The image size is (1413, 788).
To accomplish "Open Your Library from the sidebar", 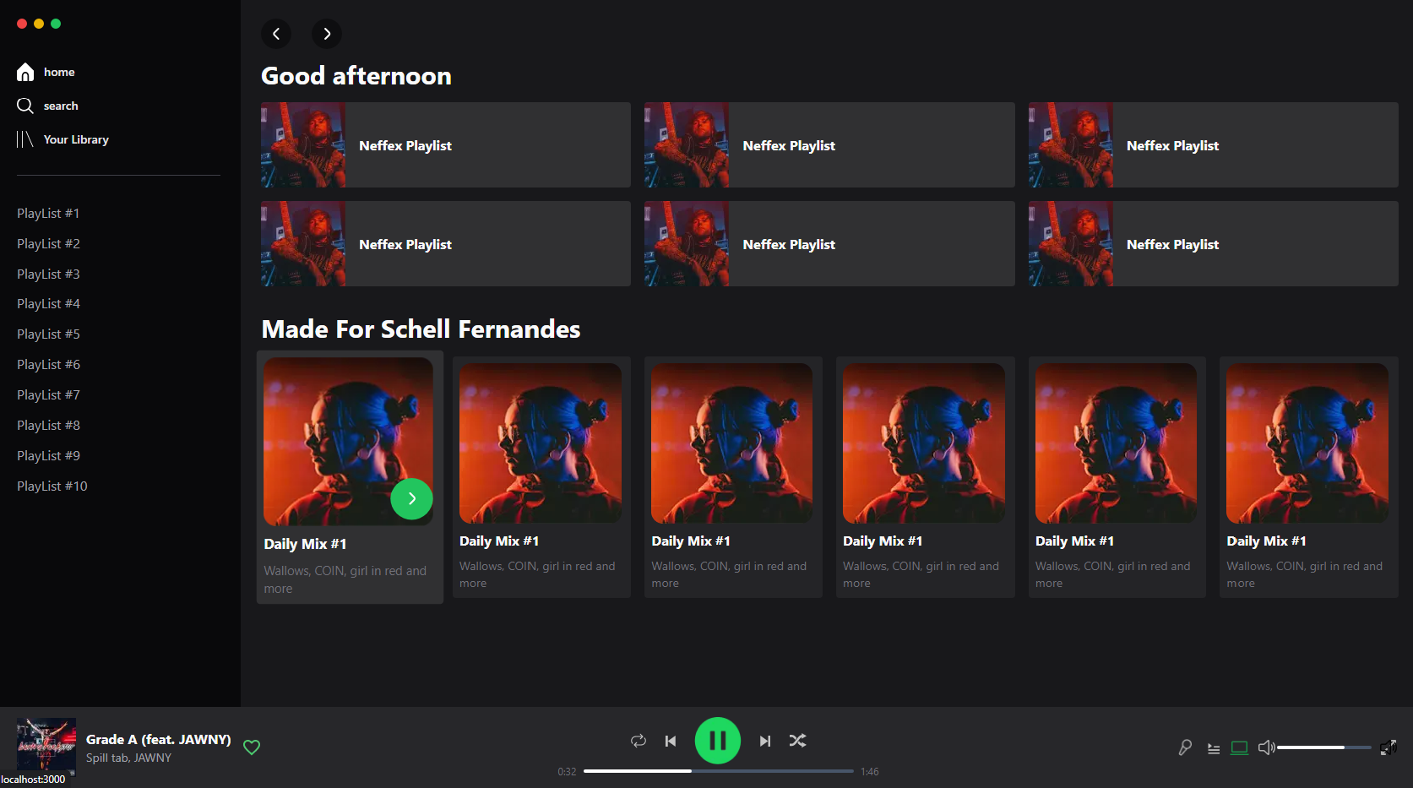I will [75, 139].
